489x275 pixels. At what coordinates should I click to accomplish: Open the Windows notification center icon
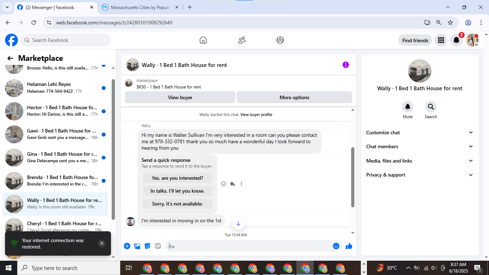(x=477, y=268)
